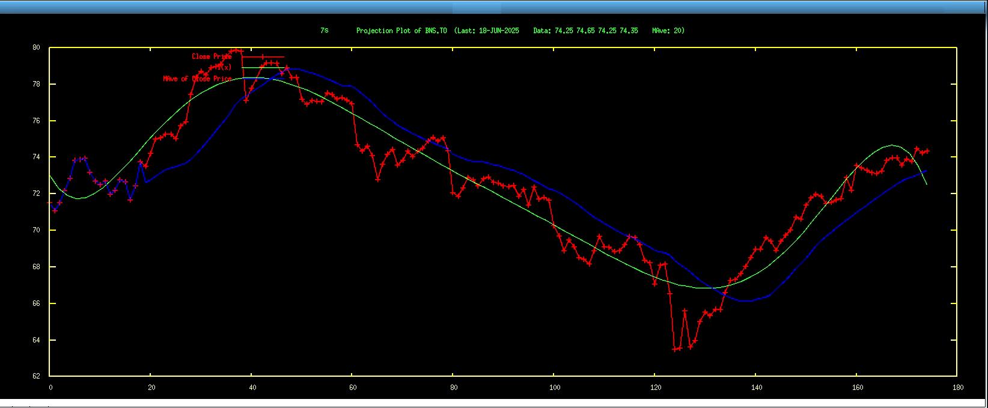The width and height of the screenshot is (988, 408).
Task: Click the x-axis tick label 120
Action: [x=656, y=388]
